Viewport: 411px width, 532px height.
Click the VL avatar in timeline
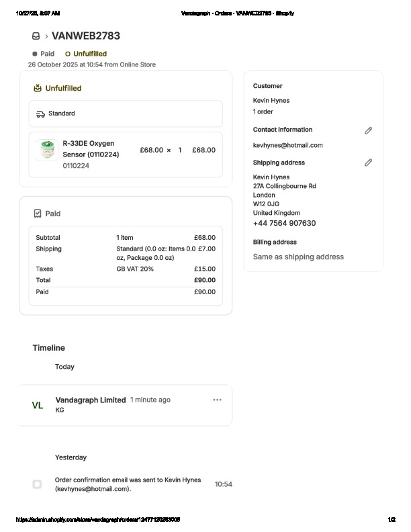point(38,406)
